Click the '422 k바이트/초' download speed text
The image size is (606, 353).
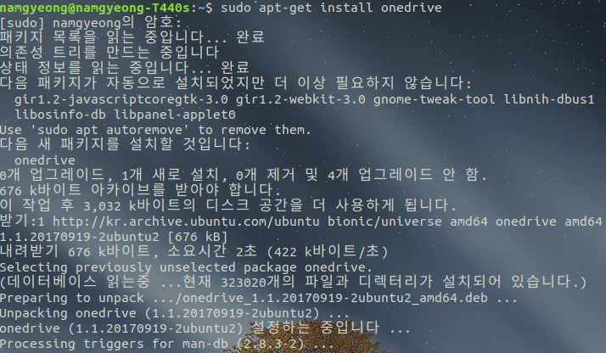click(328, 251)
